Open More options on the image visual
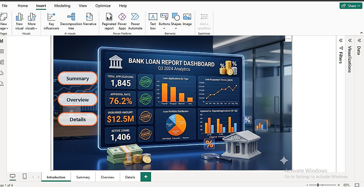The image size is (364, 187). click(x=288, y=39)
